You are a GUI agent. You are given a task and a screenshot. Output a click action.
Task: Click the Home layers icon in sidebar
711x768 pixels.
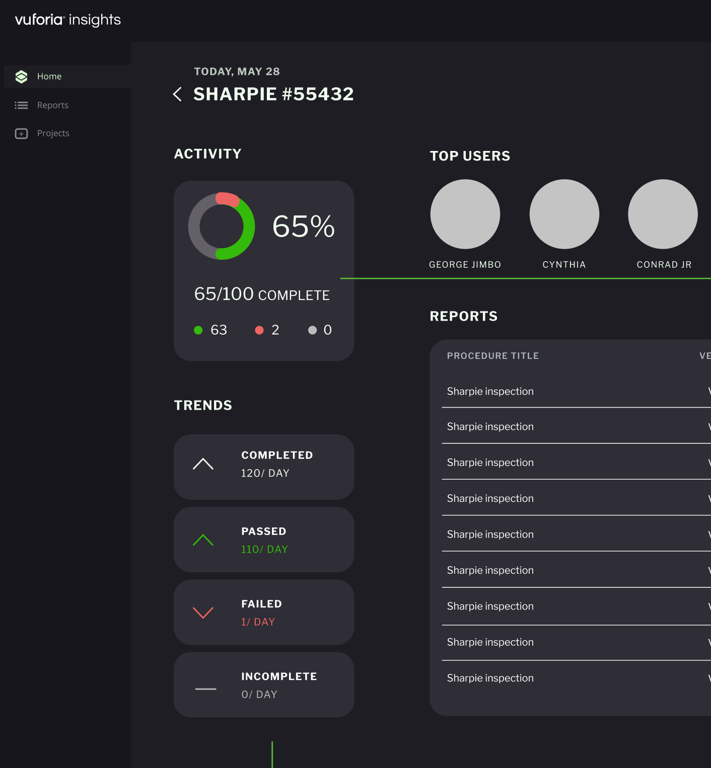(21, 76)
